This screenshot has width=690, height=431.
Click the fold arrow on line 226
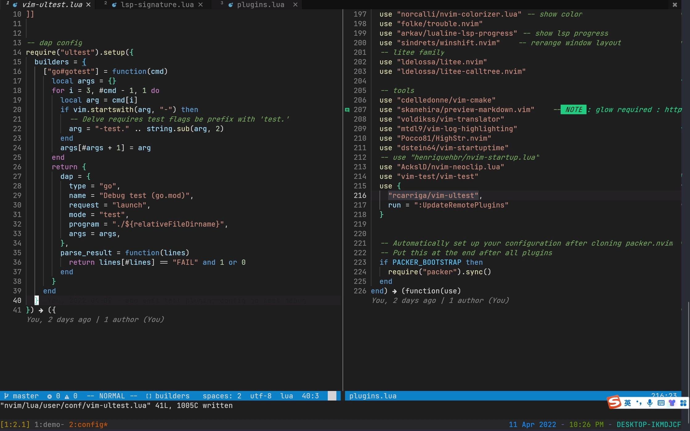[395, 291]
